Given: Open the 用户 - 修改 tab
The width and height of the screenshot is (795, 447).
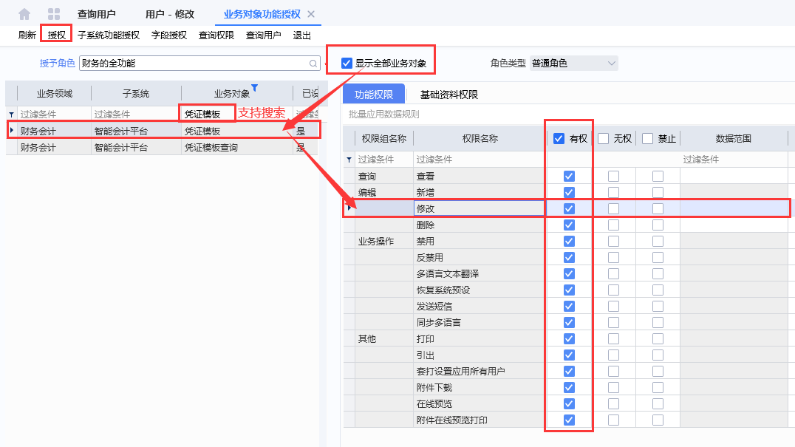Looking at the screenshot, I should [171, 13].
